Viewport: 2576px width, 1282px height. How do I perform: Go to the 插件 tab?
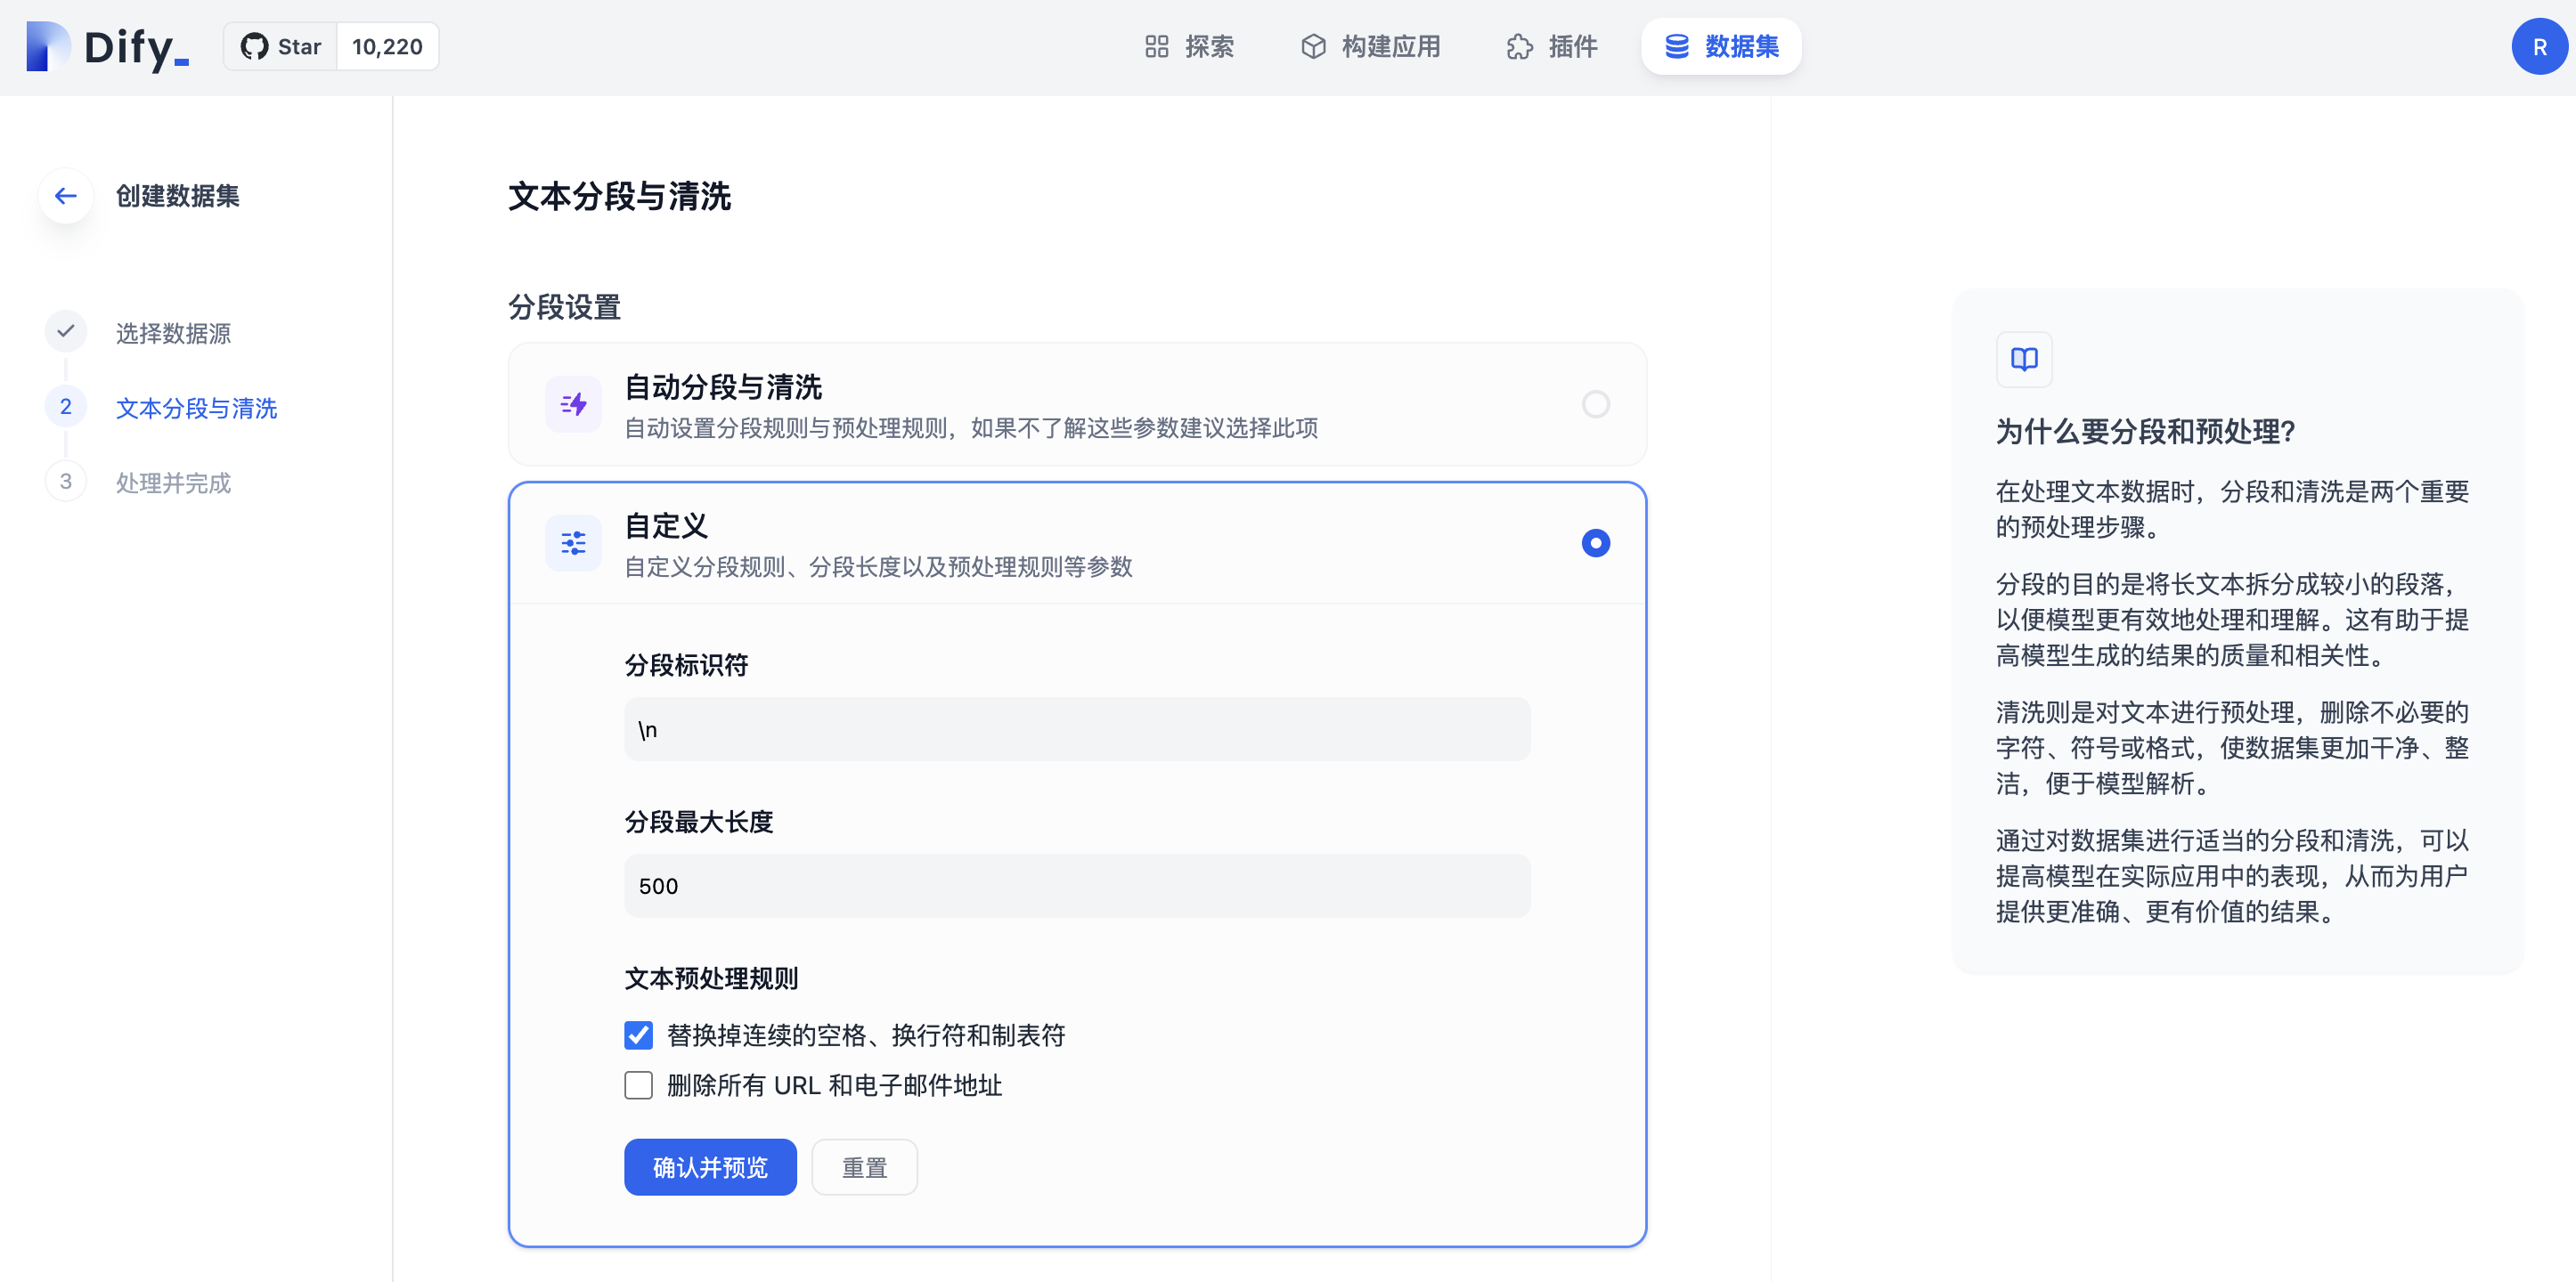(x=1551, y=47)
